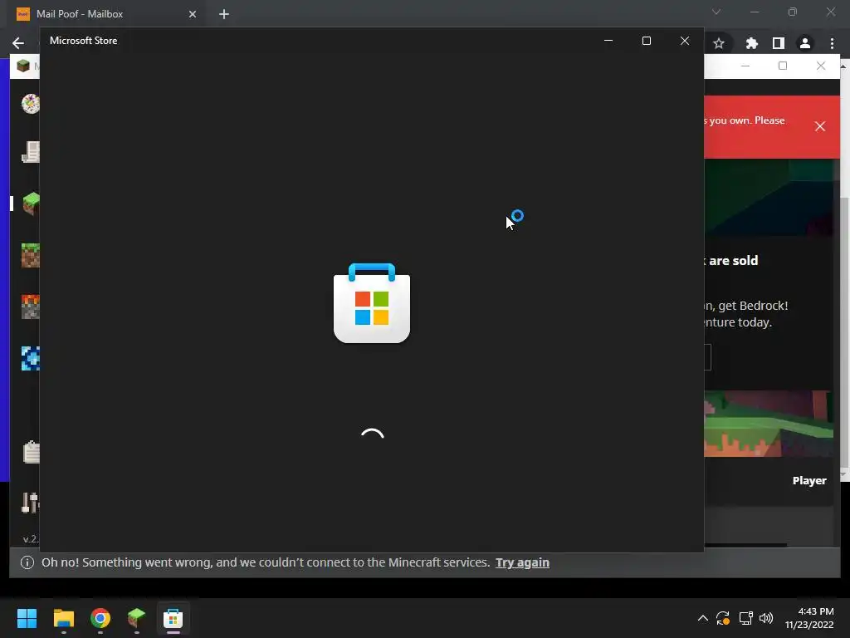Minimize the Microsoft Store window

[608, 41]
